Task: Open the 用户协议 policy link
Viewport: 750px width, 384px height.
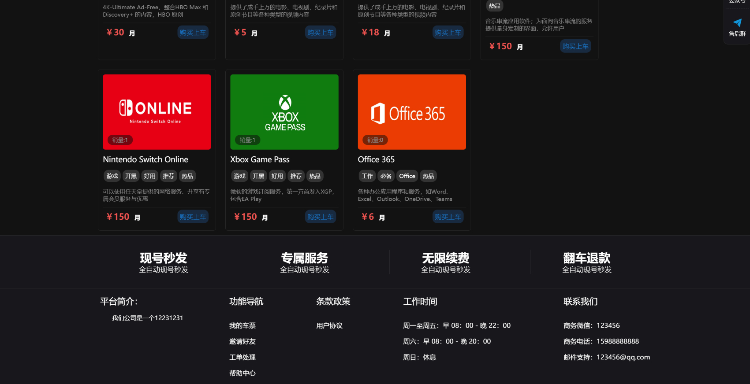Action: pos(329,326)
